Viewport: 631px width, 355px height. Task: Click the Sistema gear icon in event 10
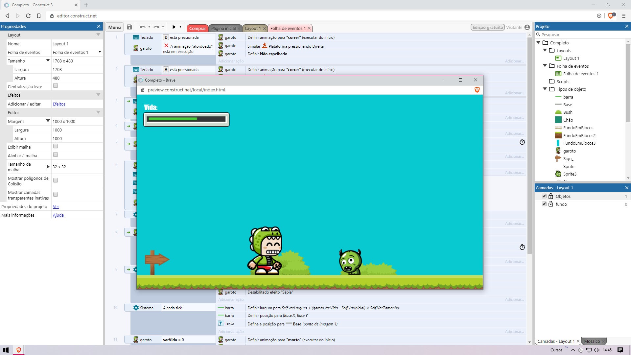pyautogui.click(x=136, y=308)
